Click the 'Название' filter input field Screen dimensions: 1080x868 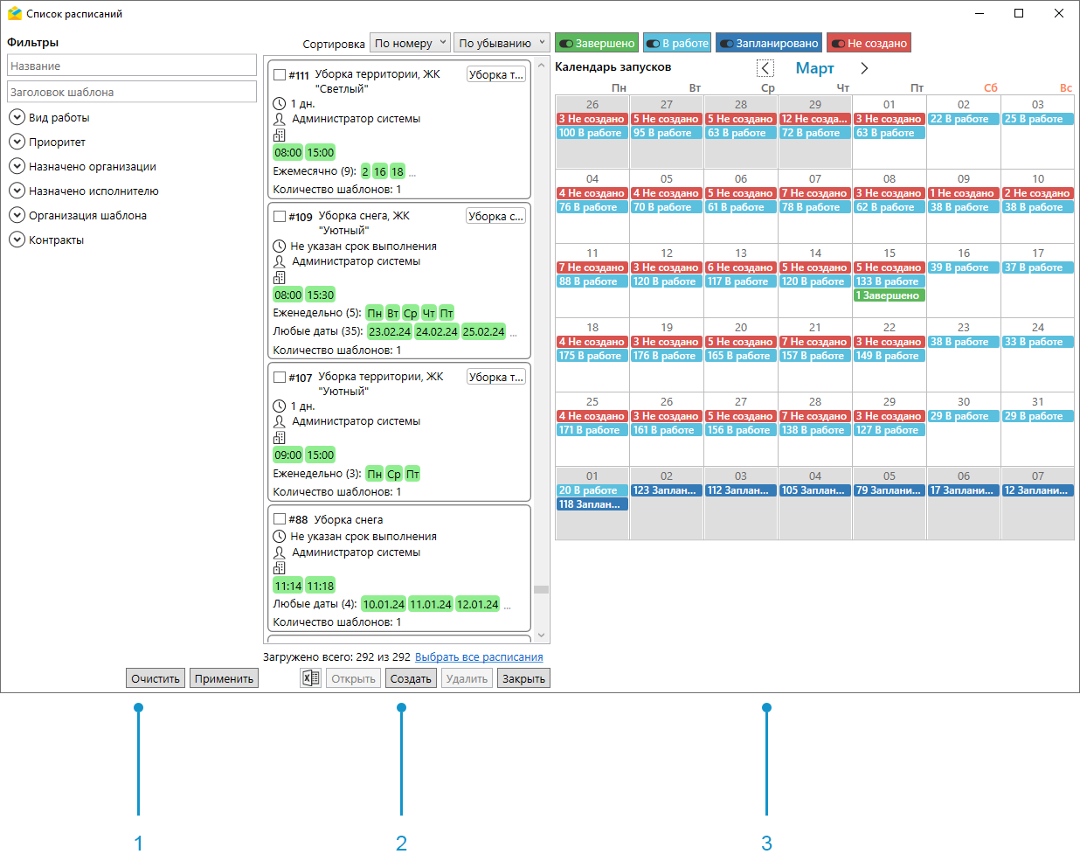pos(132,66)
